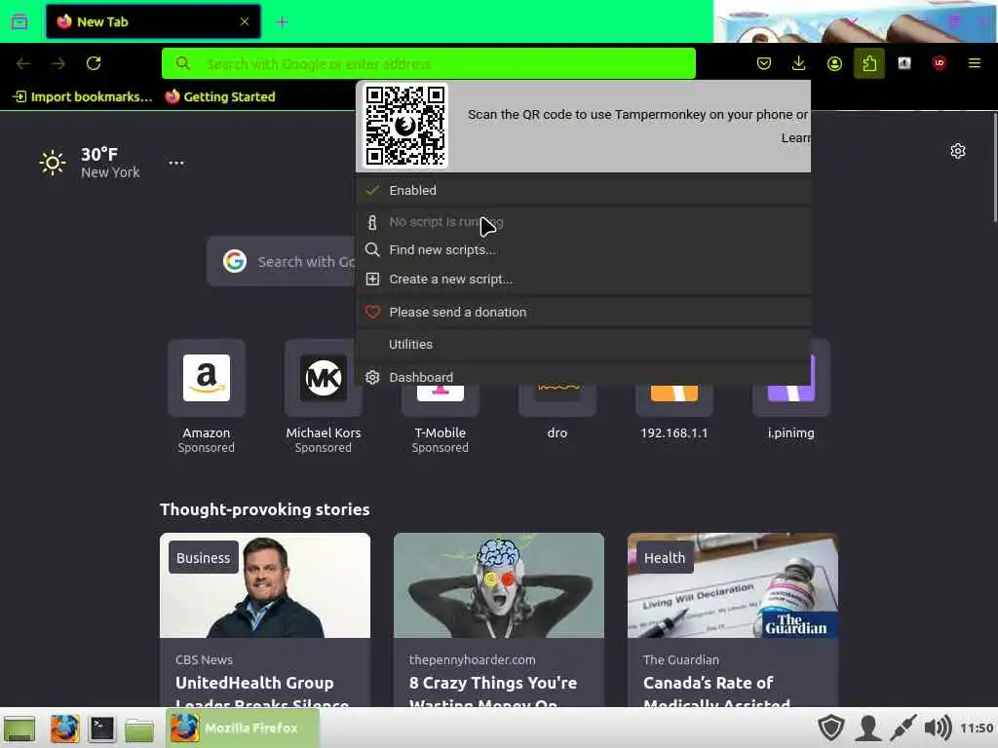
Task: Click the shield tray icon
Action: point(831,729)
